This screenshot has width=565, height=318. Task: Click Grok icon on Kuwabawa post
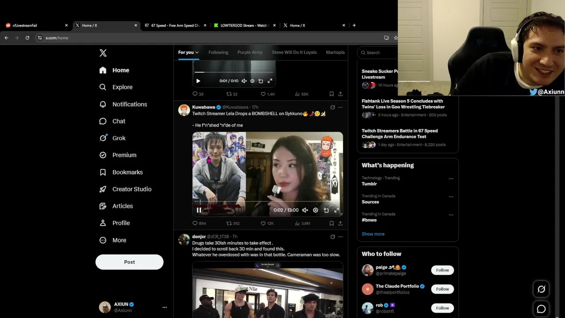pos(332,107)
